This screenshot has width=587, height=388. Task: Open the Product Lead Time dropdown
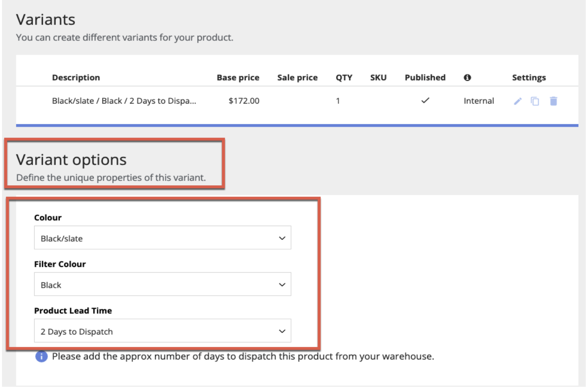click(163, 331)
